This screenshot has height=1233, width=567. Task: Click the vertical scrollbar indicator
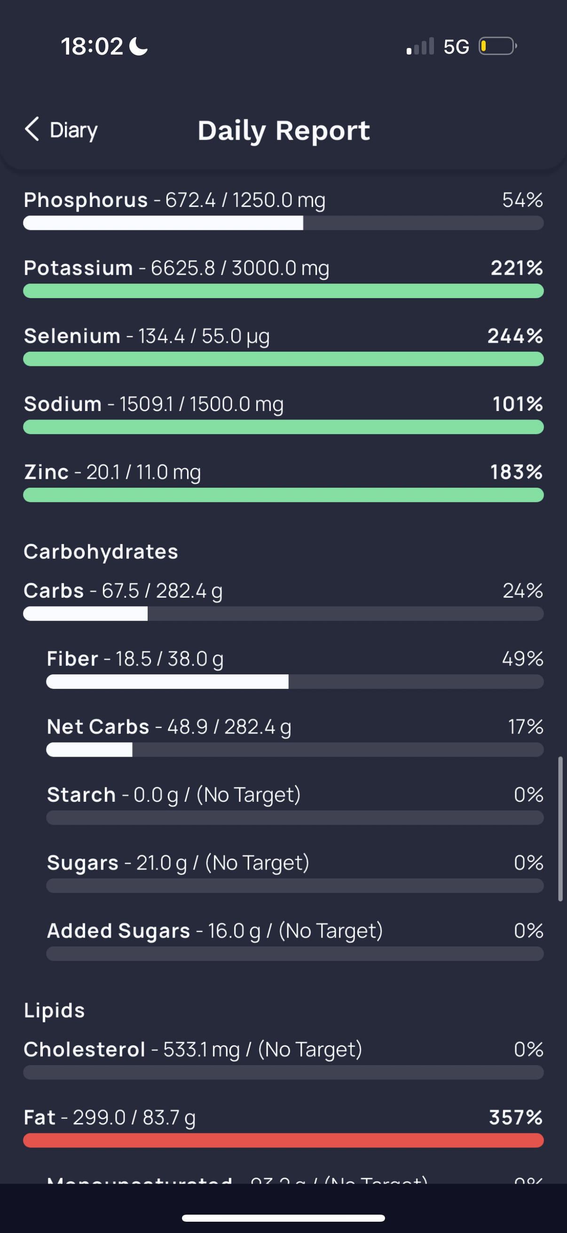560,829
